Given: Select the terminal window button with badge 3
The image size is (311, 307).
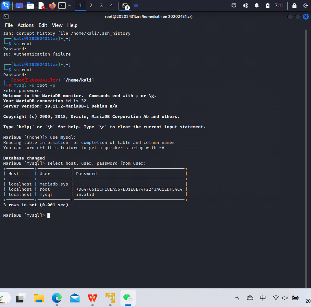Looking at the screenshot, I should click(x=125, y=6).
